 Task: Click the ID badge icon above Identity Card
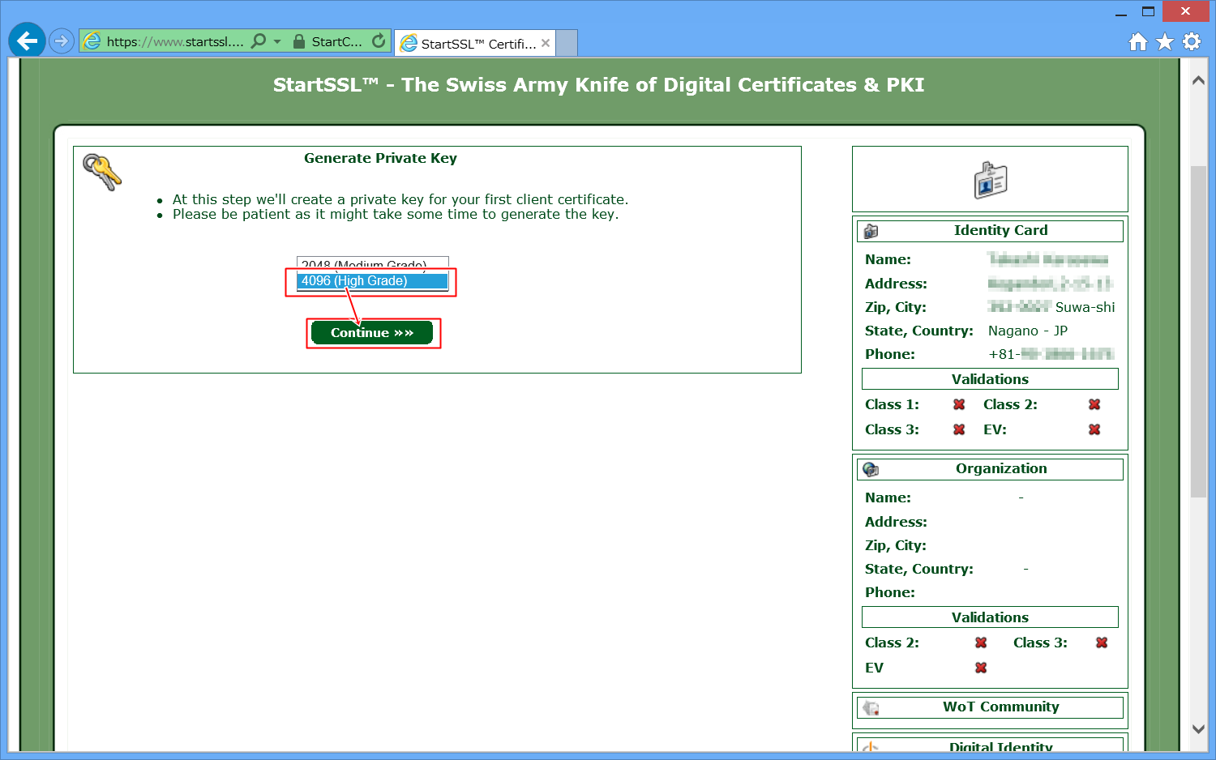pyautogui.click(x=990, y=180)
